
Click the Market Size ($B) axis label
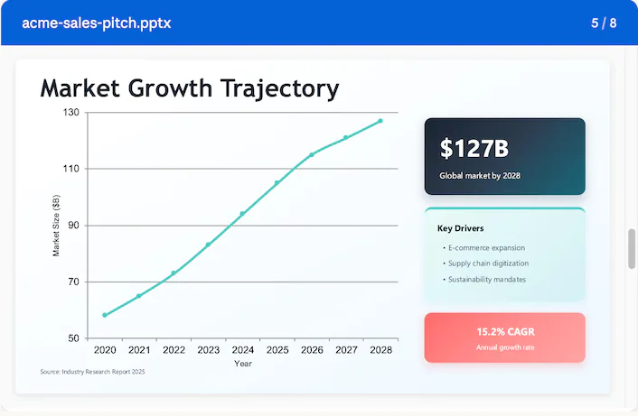(56, 226)
